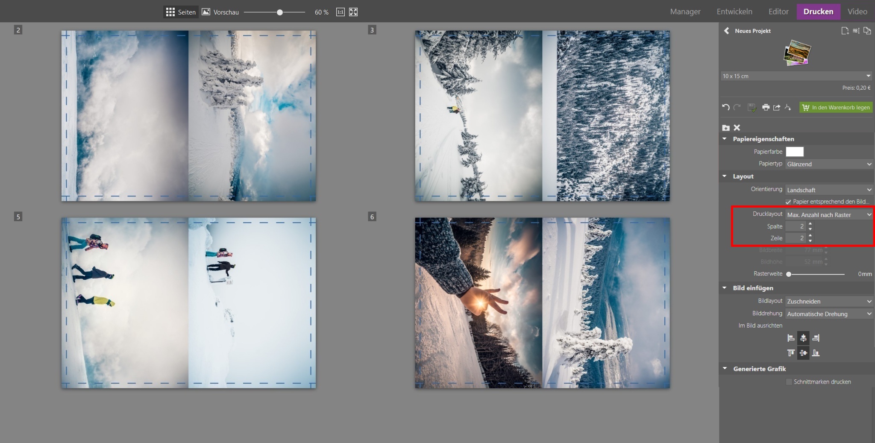This screenshot has height=443, width=875.
Task: Switch to Vorschau preview mode
Action: 220,12
